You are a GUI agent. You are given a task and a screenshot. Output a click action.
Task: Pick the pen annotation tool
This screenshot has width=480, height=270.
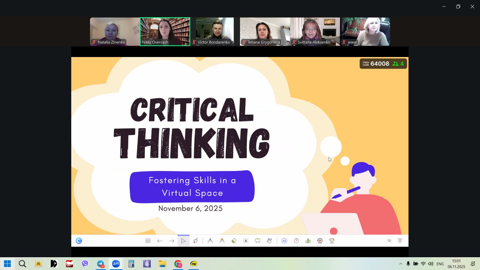click(x=210, y=241)
